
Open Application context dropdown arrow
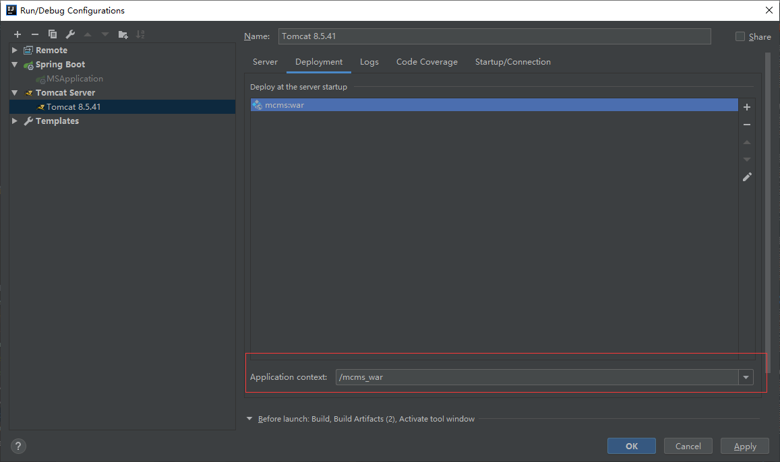coord(746,377)
